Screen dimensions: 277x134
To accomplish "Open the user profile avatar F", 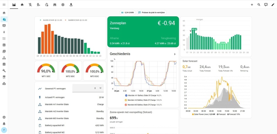I will click(4, 130).
